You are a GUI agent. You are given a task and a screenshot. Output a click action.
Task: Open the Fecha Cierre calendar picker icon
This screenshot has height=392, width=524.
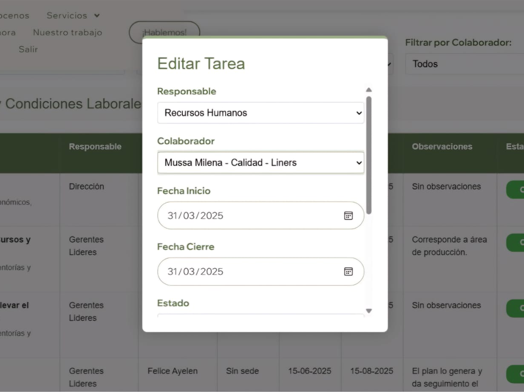348,272
